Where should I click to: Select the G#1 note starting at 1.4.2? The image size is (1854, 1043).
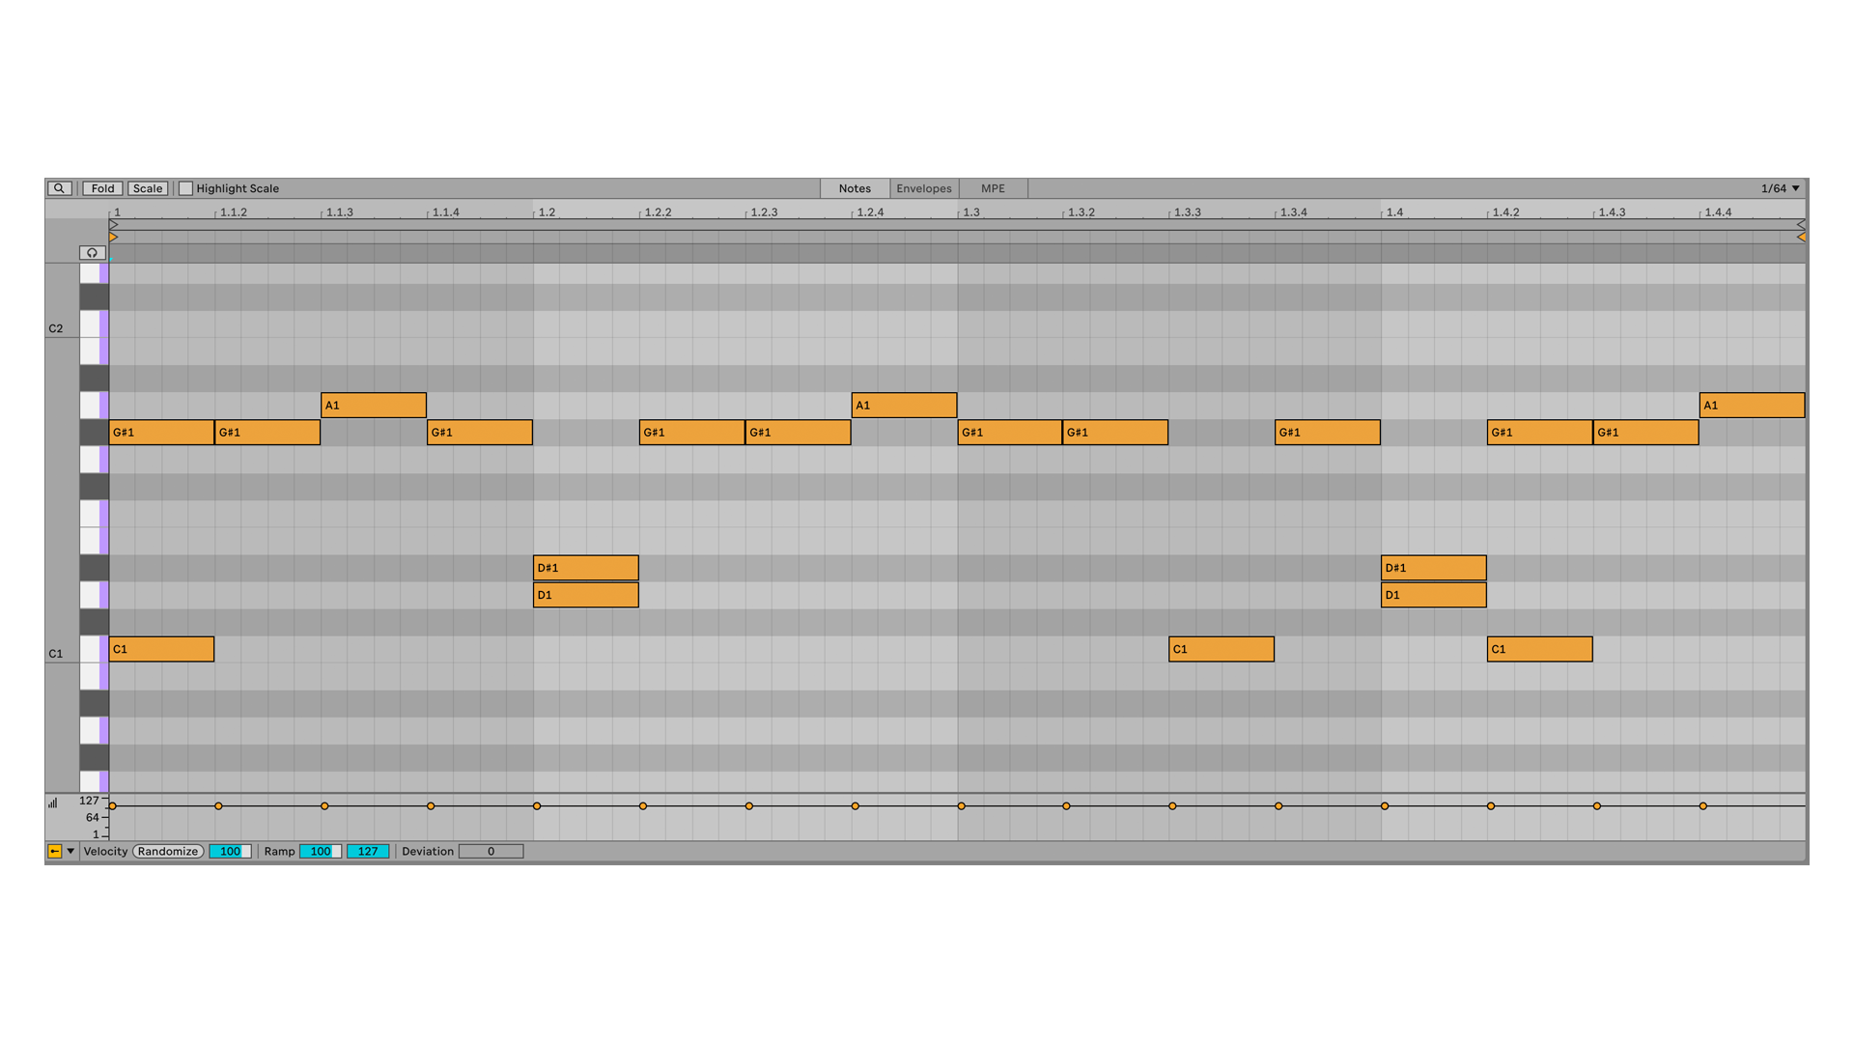[1540, 432]
